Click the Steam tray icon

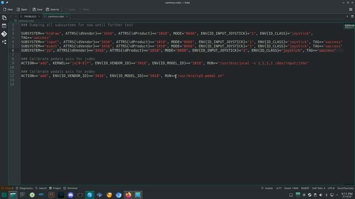[310, 195]
